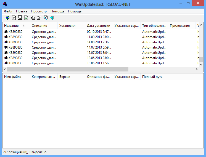Click the HTML report document icon
This screenshot has height=157, width=206.
(x=14, y=18)
